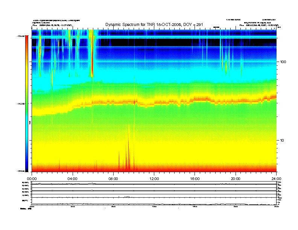Click the 10 frequency axis label
This screenshot has height=230, width=298.
tap(282, 141)
